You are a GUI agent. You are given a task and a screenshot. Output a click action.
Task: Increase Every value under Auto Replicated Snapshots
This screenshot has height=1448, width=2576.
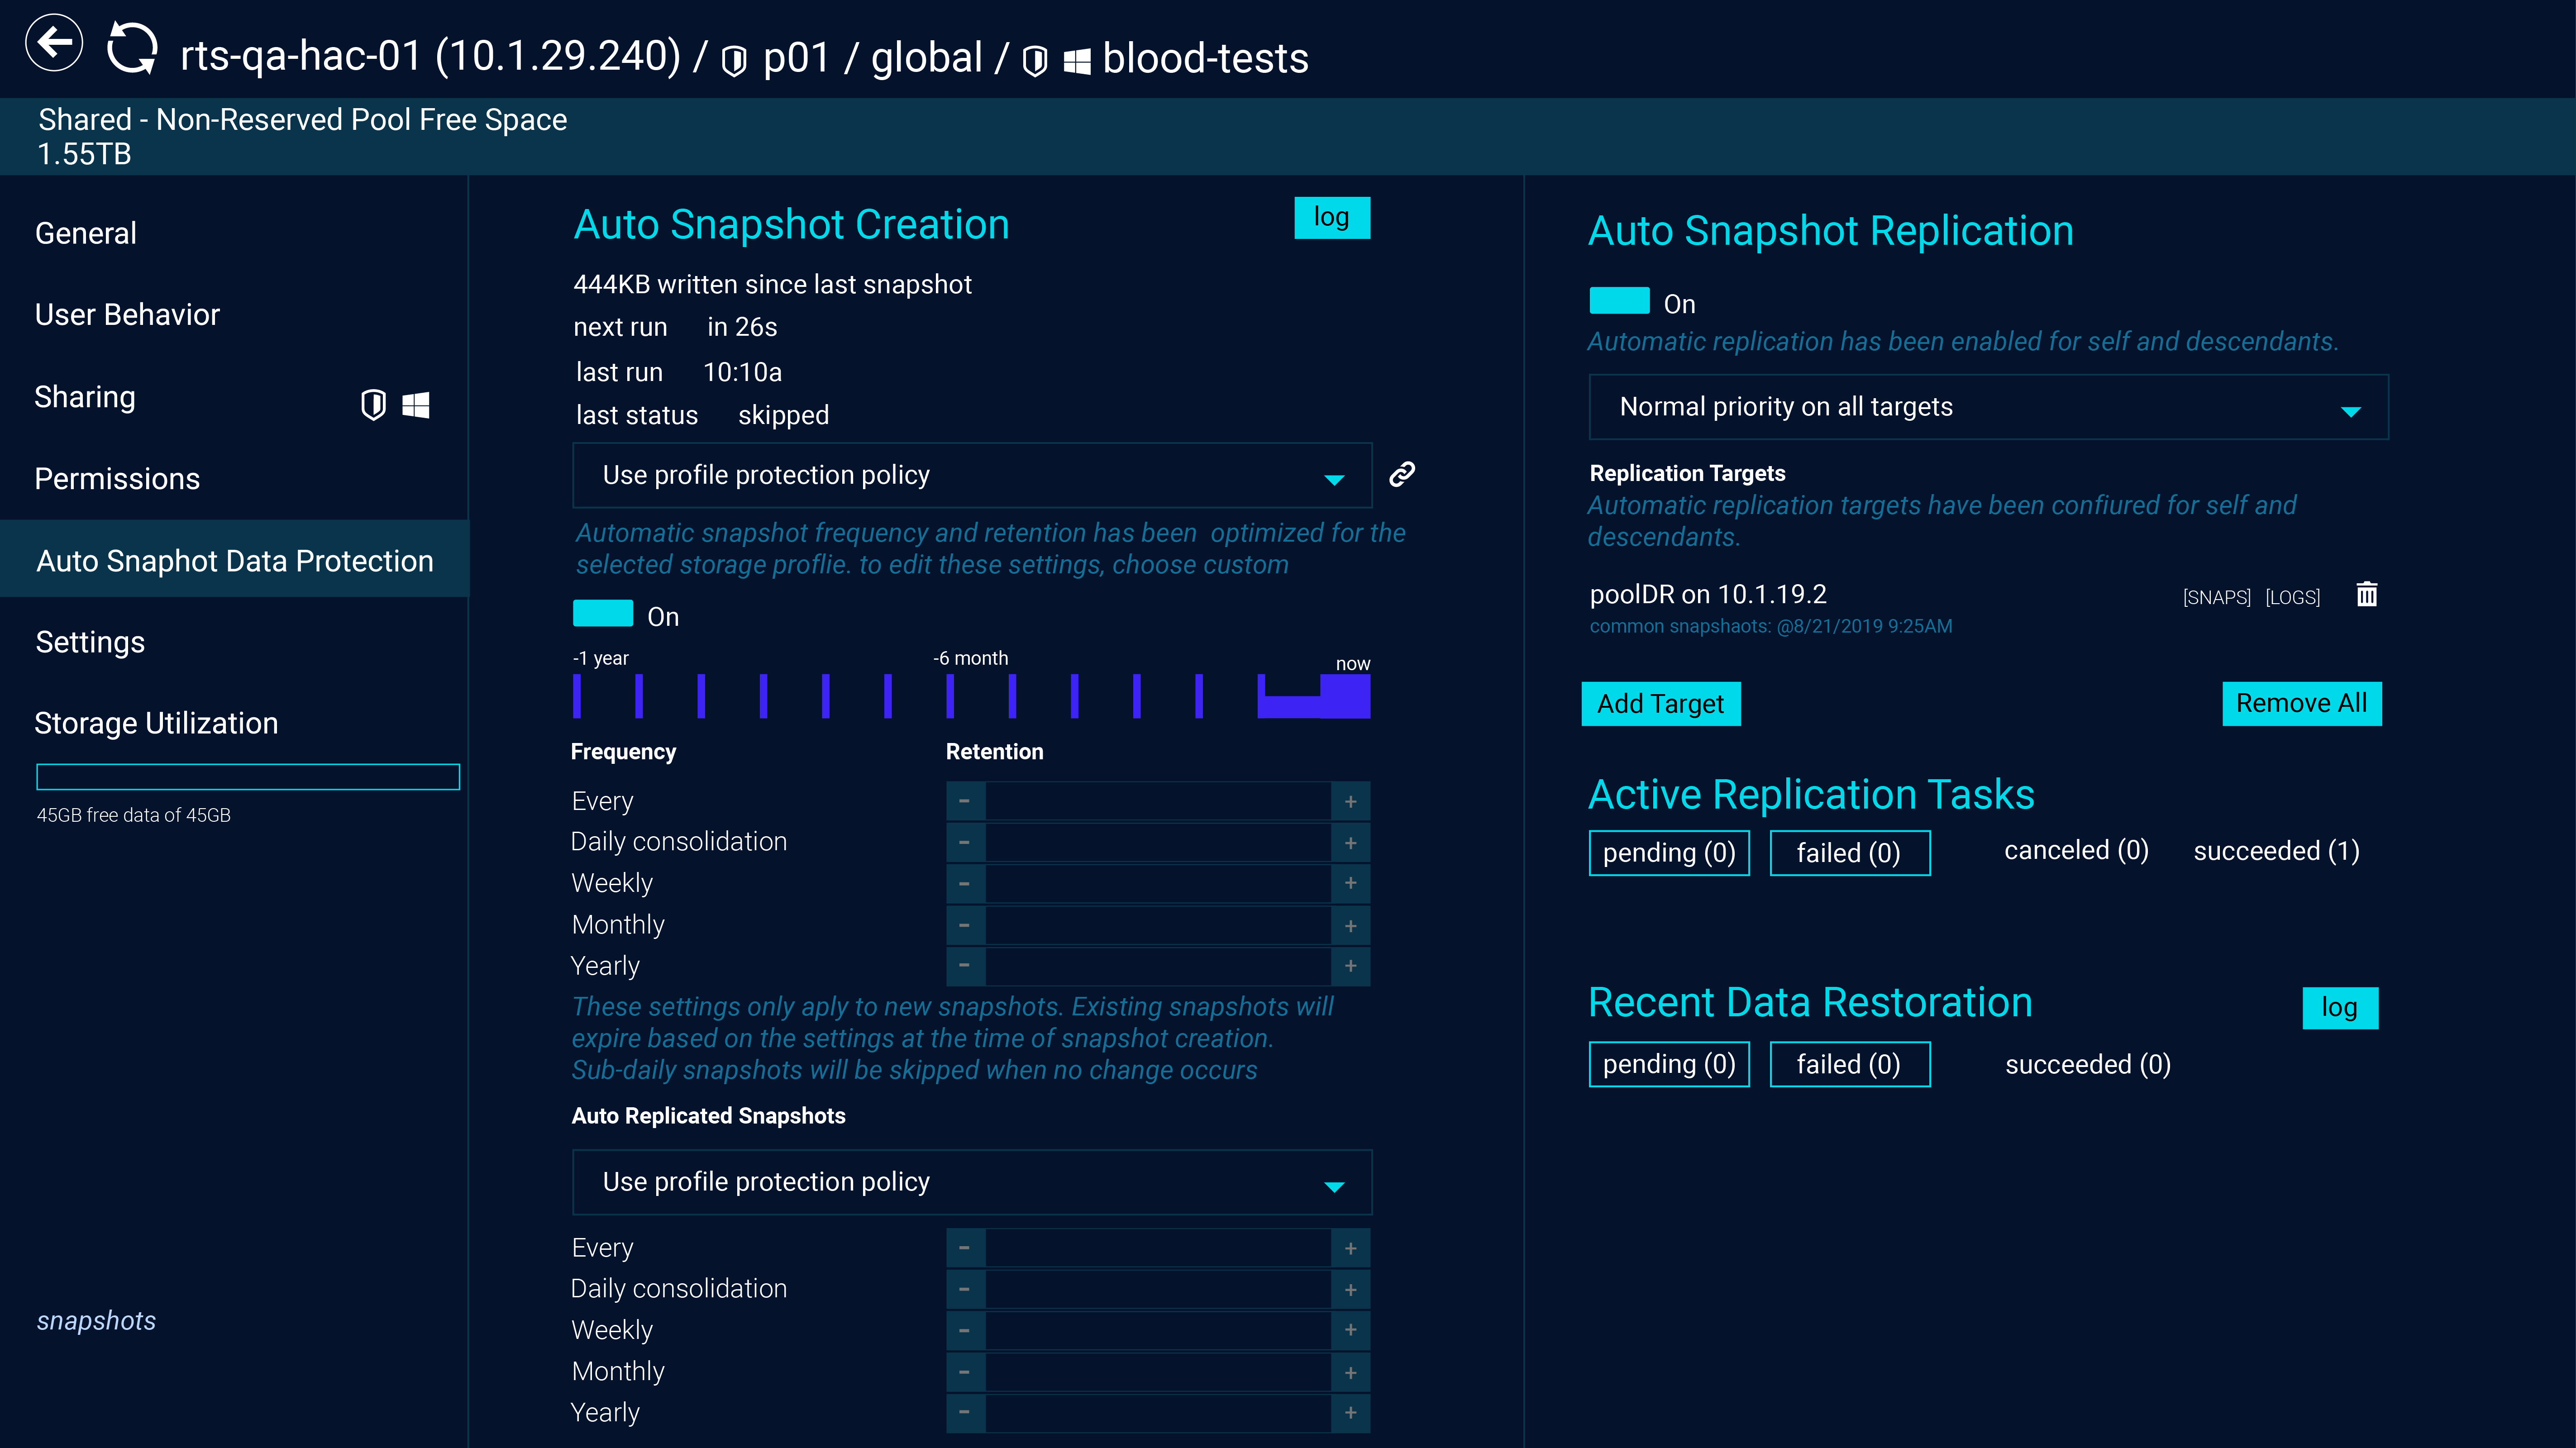pyautogui.click(x=1350, y=1248)
